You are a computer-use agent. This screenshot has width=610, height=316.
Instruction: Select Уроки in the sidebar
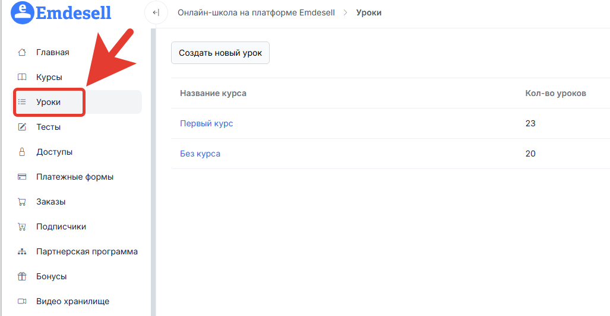pyautogui.click(x=78, y=102)
